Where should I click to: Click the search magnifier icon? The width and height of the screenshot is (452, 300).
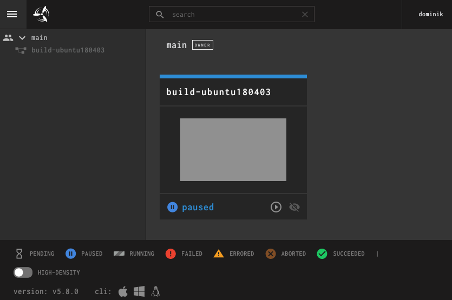coord(160,15)
